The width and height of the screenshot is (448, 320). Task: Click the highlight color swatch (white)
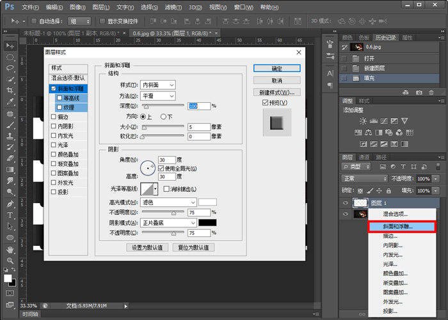tap(207, 202)
